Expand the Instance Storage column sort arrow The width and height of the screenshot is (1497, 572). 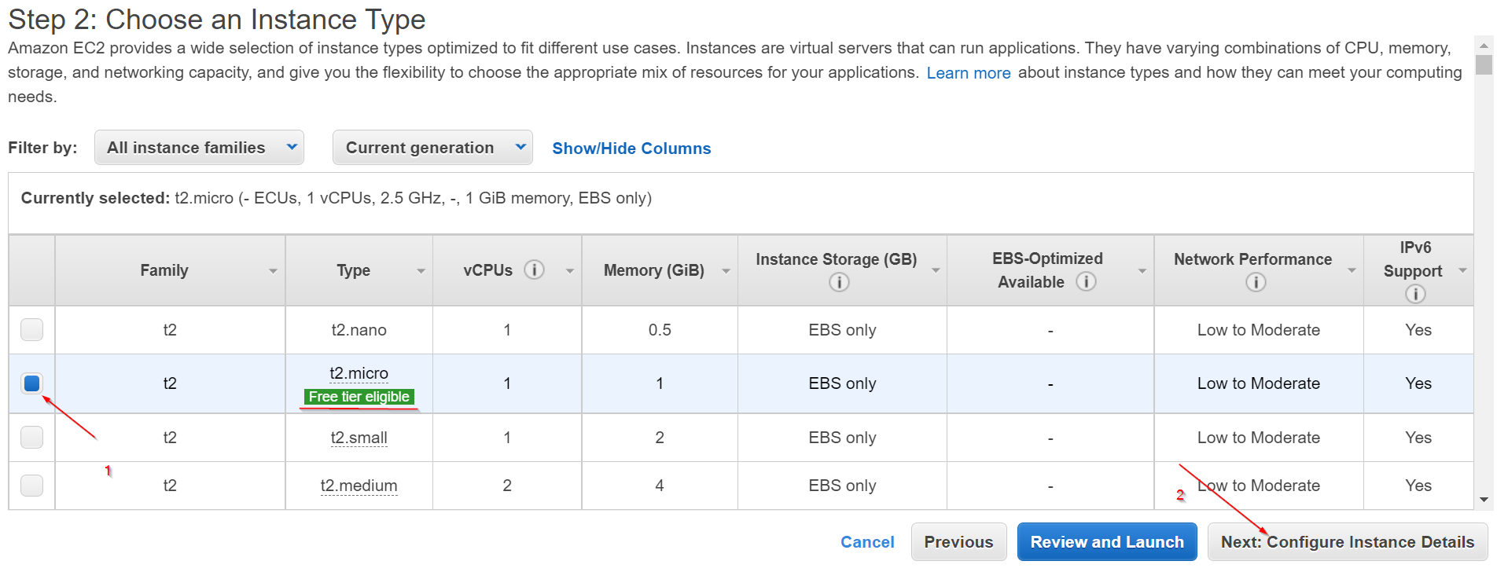[x=936, y=271]
